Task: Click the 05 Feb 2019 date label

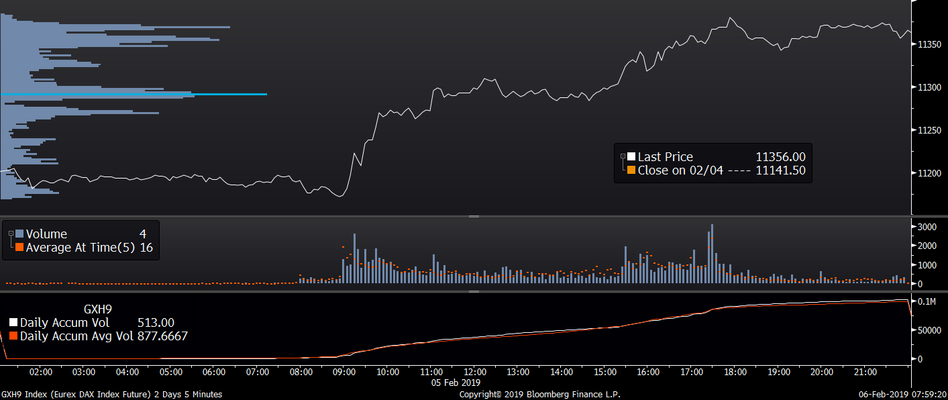Action: tap(456, 383)
